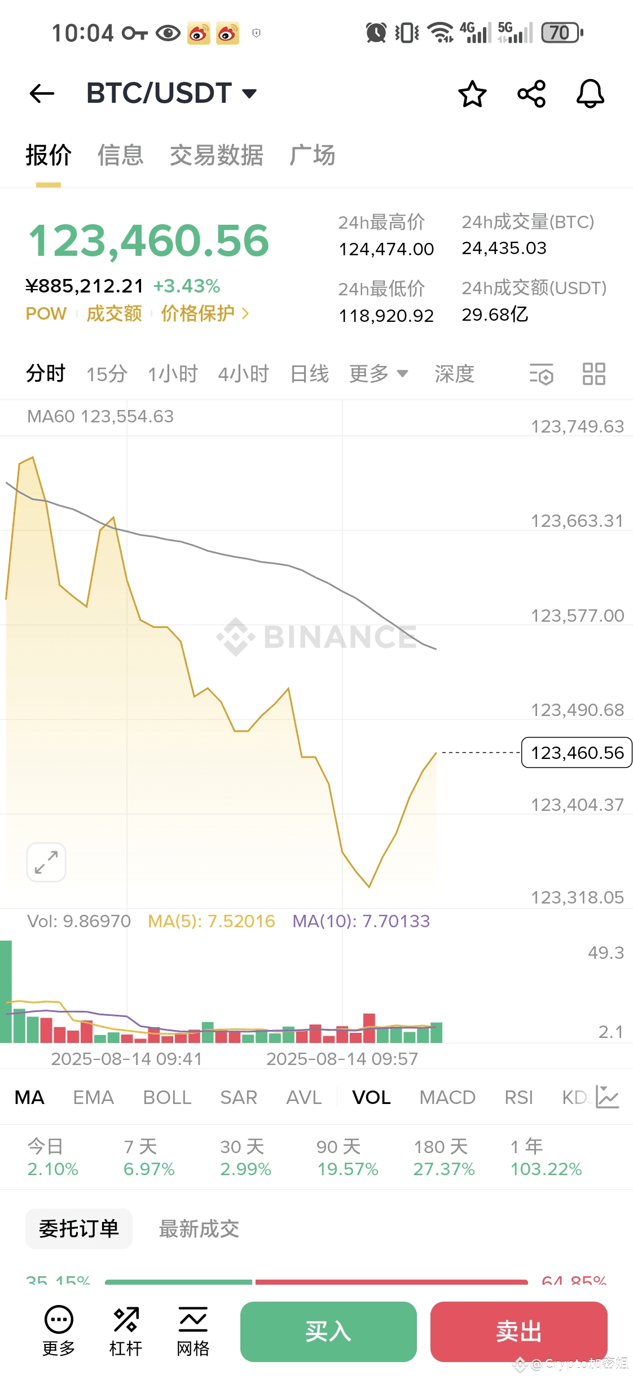
Task: Open the four-square grid layout icon
Action: tap(594, 374)
